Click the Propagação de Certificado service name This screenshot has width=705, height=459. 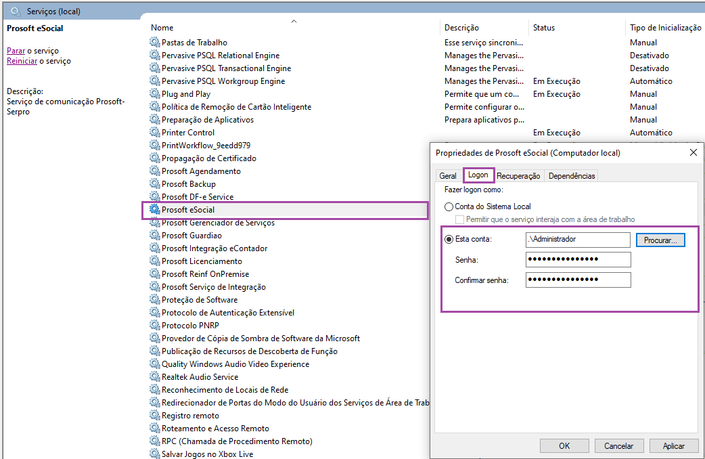click(209, 158)
